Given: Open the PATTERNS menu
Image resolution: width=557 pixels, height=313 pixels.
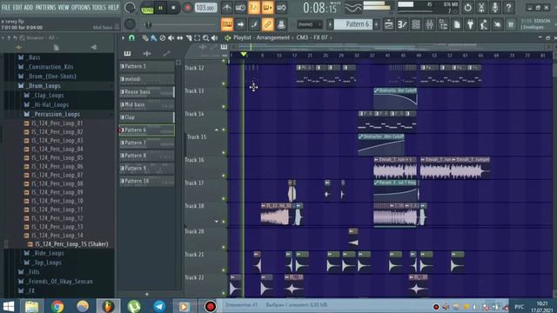Looking at the screenshot, I should tap(45, 7).
